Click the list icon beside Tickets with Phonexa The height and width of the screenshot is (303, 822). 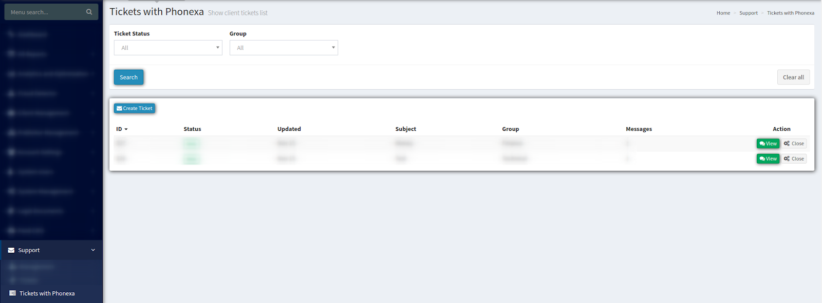(x=12, y=293)
